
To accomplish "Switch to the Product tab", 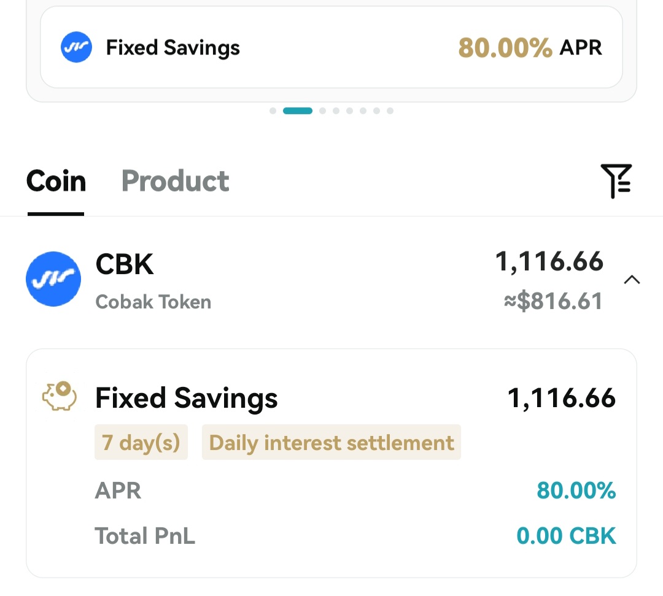I will point(175,180).
